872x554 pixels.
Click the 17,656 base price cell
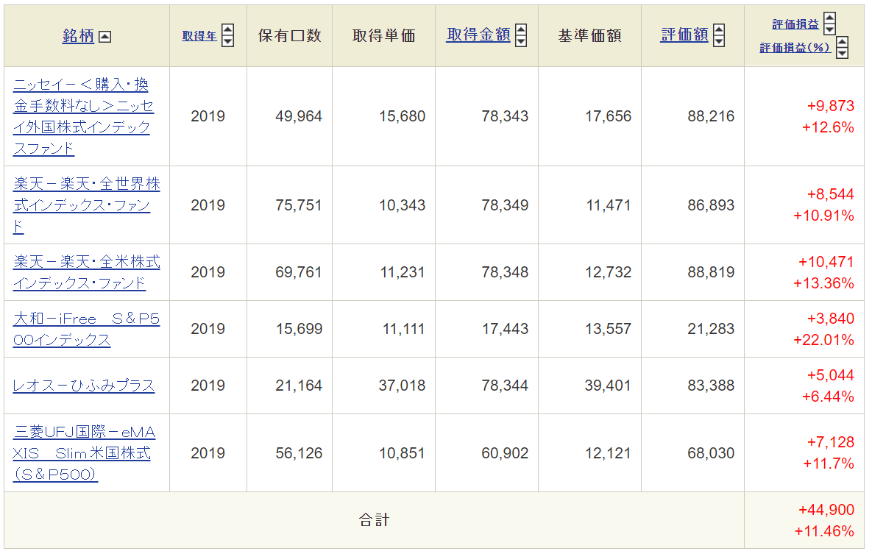click(x=608, y=116)
